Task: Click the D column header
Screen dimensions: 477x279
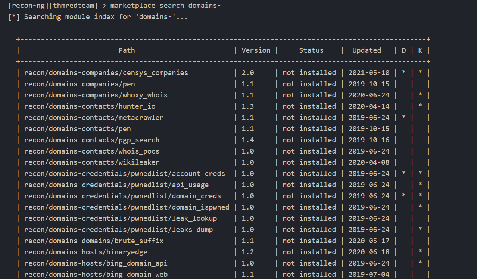Action: coord(403,50)
